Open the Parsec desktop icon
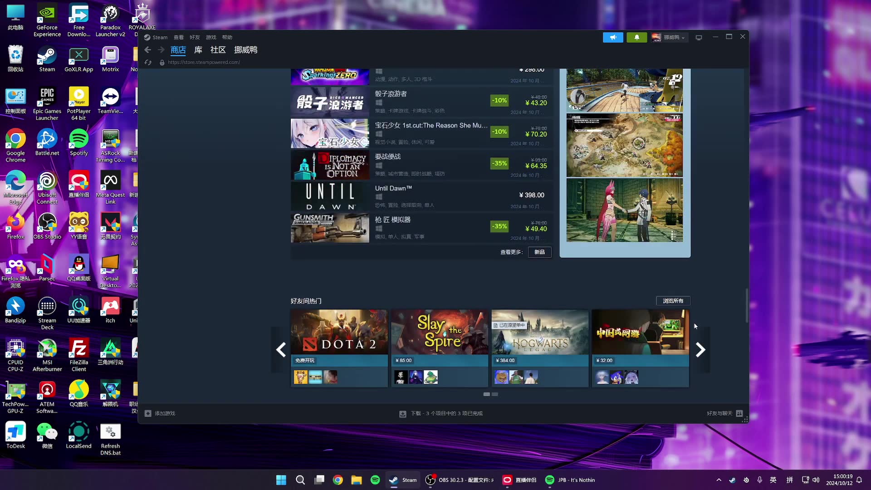Viewport: 871px width, 490px height. (x=47, y=268)
